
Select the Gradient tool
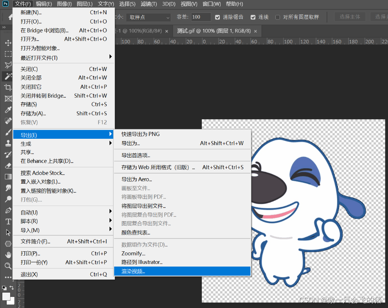coord(8,177)
